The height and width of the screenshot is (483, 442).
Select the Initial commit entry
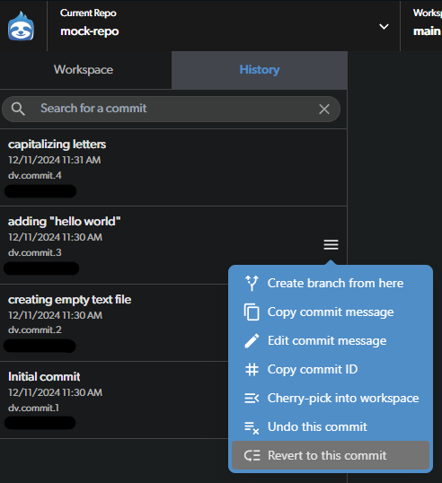click(114, 400)
